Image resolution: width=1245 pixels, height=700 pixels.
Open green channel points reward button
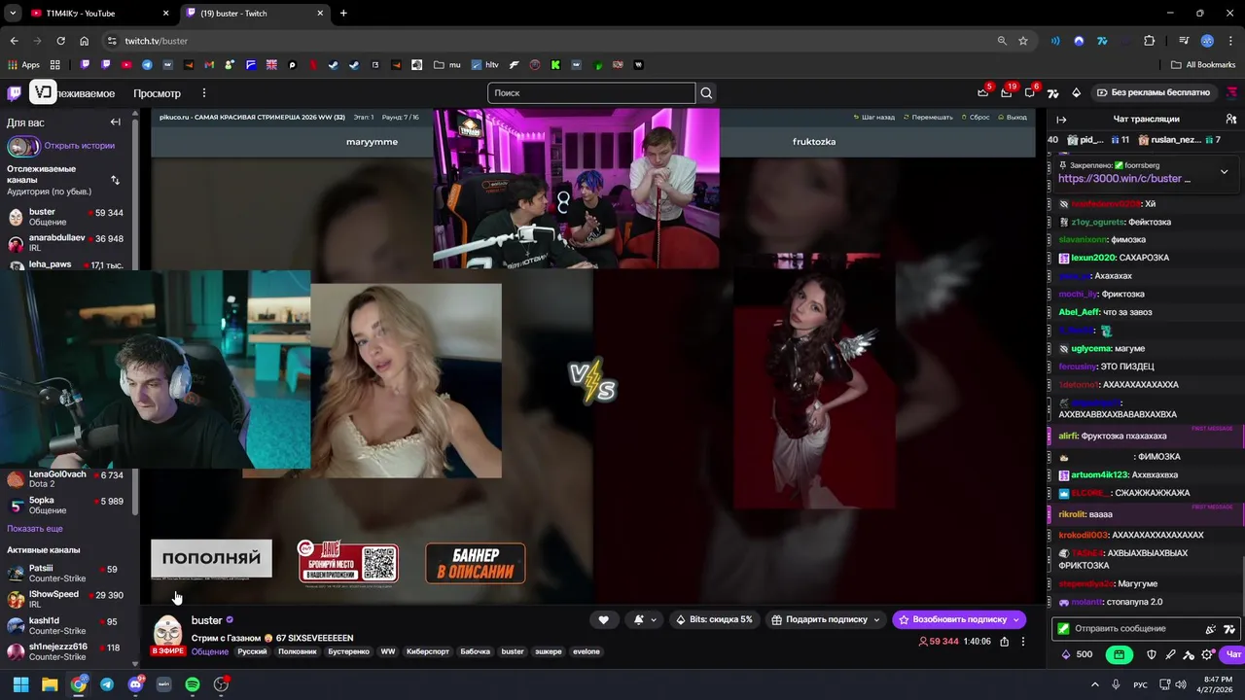(x=1119, y=654)
